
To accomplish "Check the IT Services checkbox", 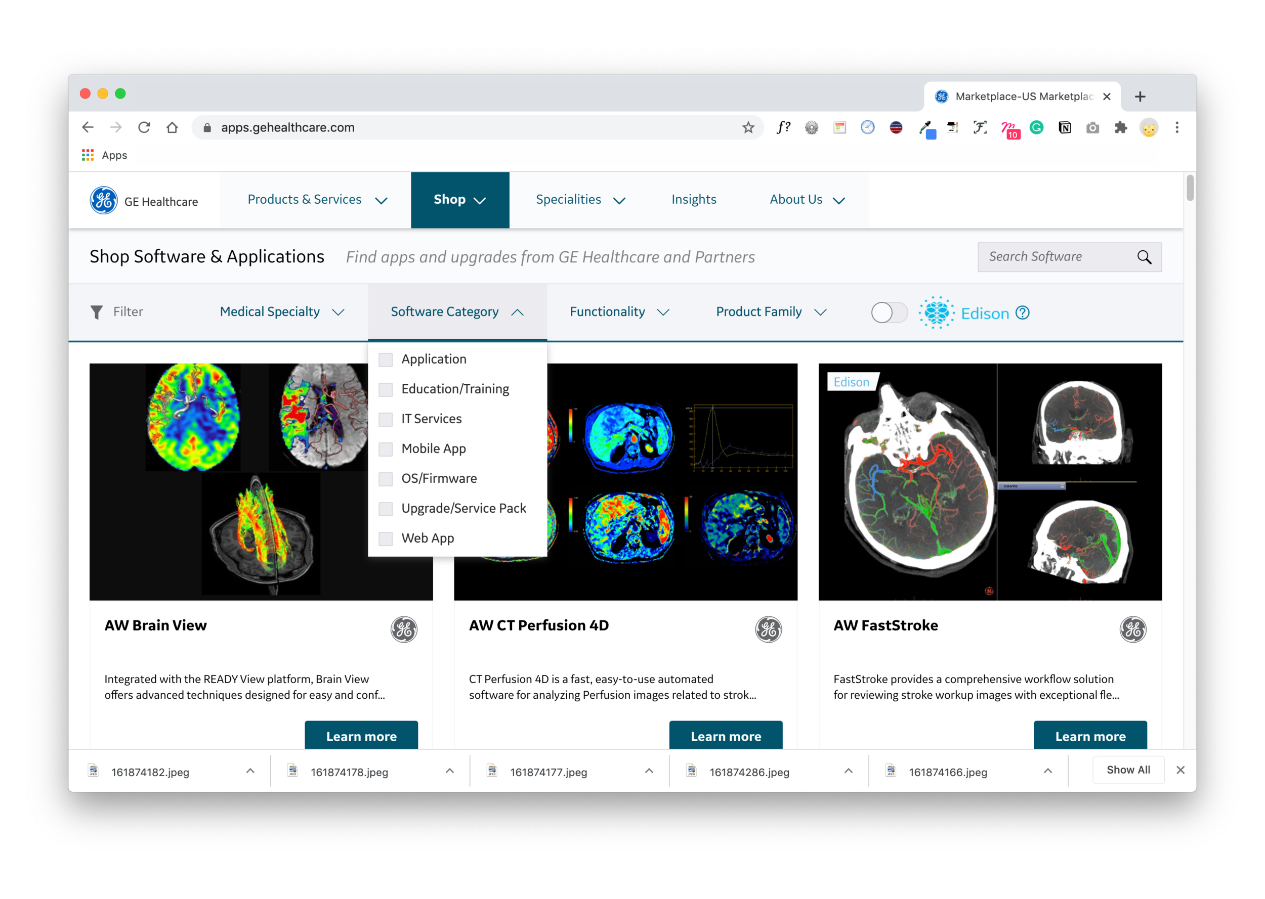I will (386, 420).
